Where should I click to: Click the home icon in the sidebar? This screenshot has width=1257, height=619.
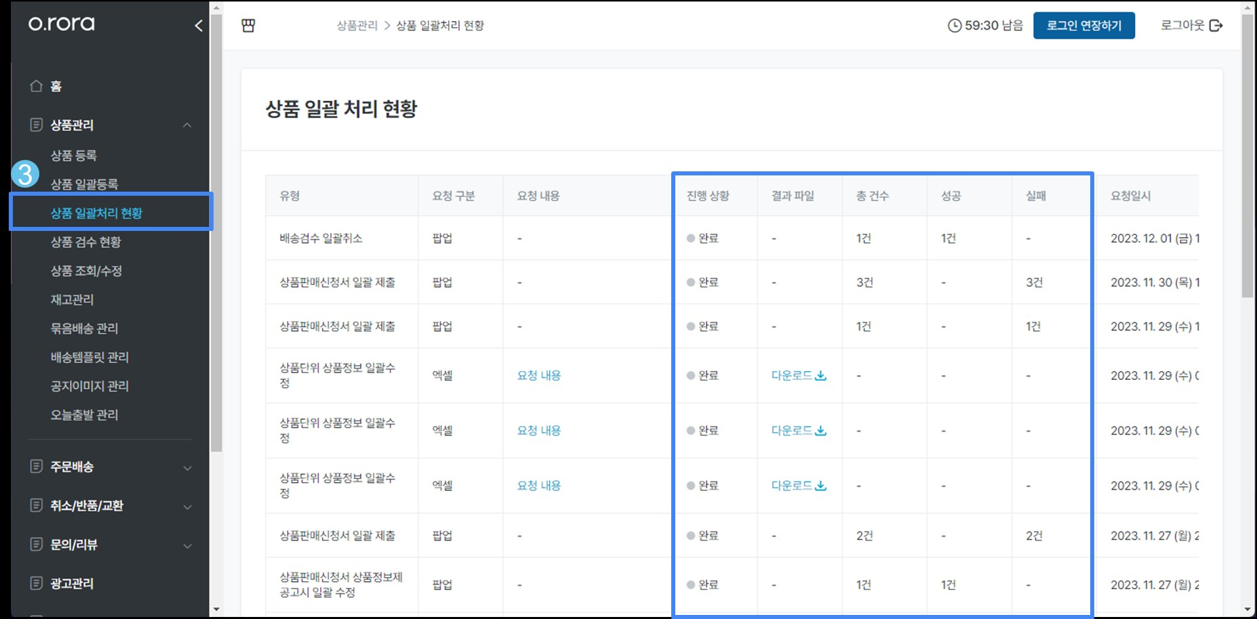coord(37,86)
